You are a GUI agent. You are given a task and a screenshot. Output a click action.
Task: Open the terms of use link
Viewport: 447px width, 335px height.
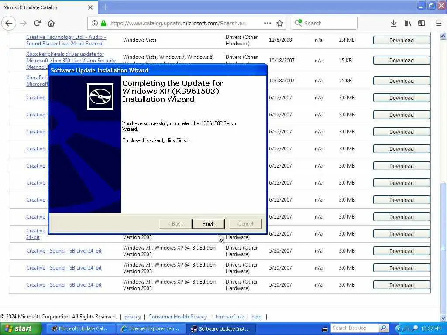pos(230,317)
